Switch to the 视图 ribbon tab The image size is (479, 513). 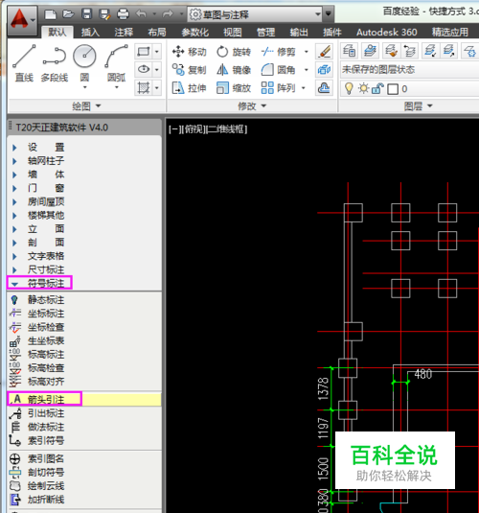click(233, 32)
